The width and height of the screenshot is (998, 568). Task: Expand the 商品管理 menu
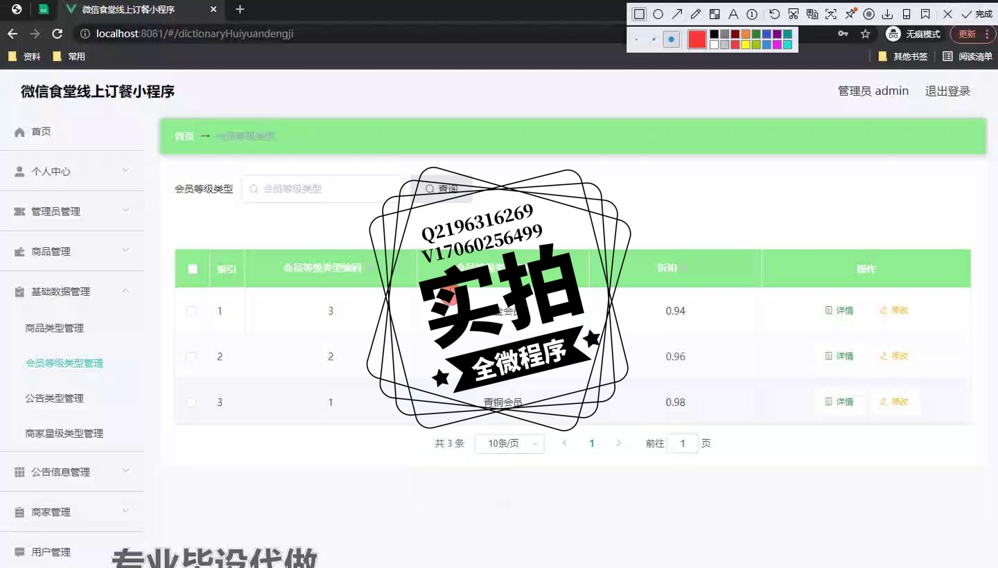click(x=72, y=251)
